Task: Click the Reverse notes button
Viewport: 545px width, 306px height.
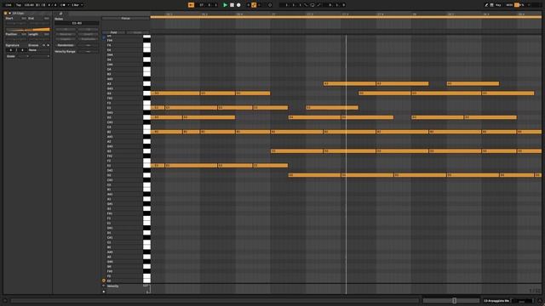Action: coord(66,34)
